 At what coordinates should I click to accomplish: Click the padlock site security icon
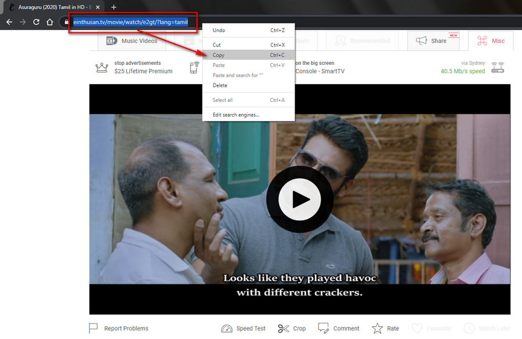(67, 22)
